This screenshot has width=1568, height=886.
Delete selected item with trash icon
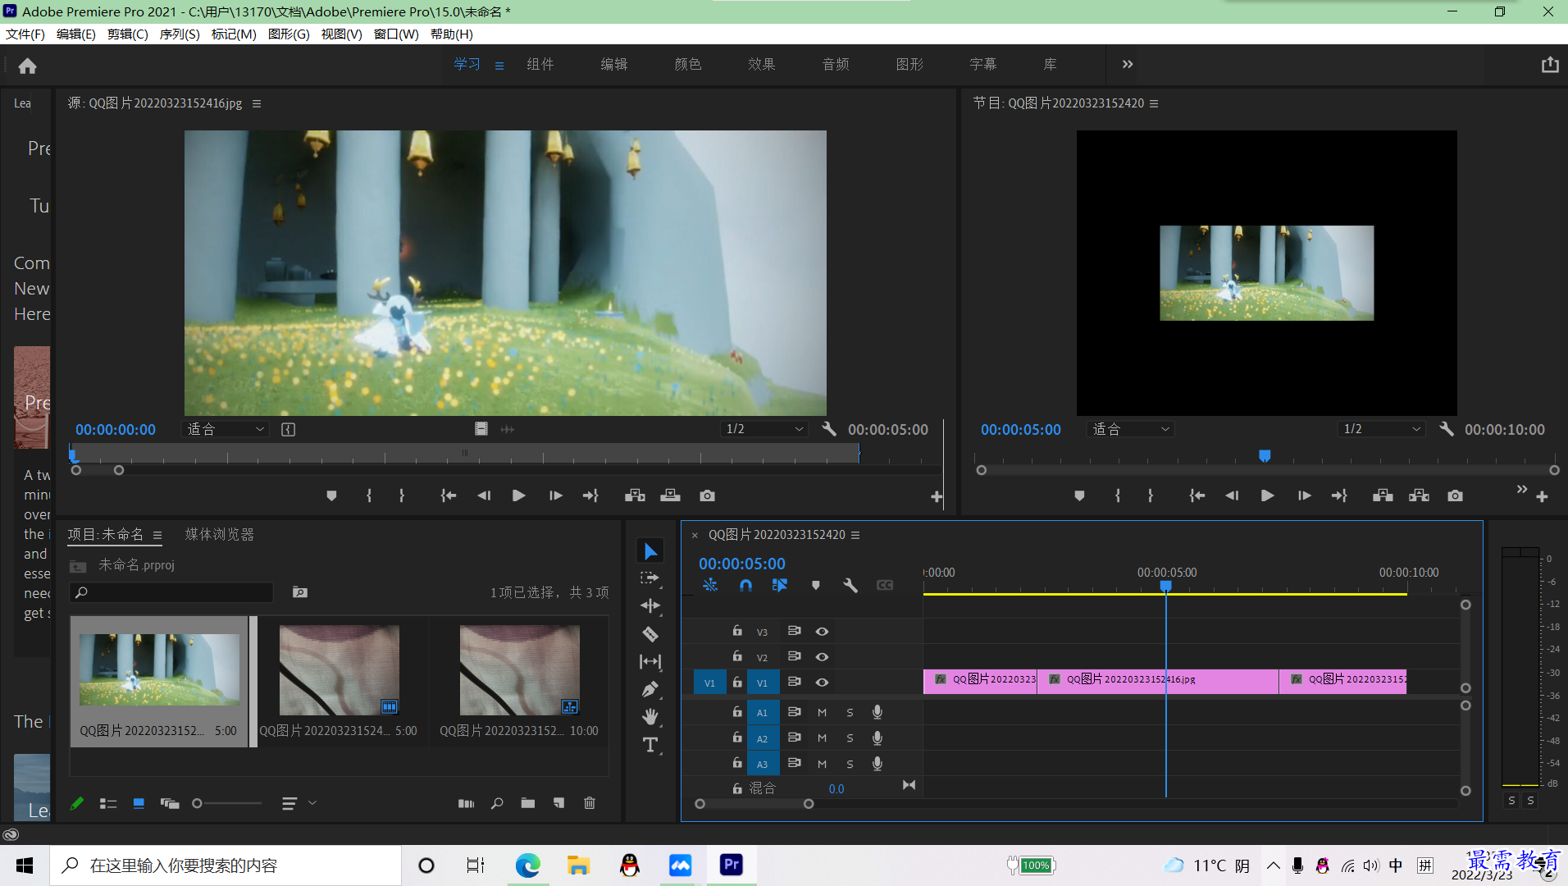coord(590,803)
